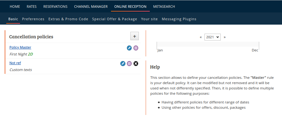Image resolution: width=282 pixels, height=124 pixels.
Task: Delete the Not ref policy
Action: coord(136,64)
